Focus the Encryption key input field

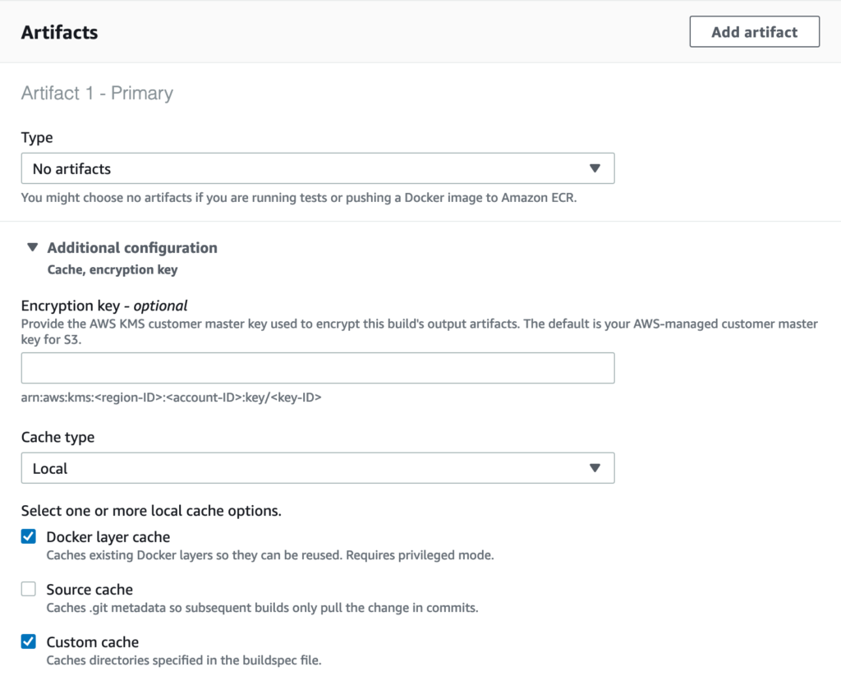click(x=318, y=368)
